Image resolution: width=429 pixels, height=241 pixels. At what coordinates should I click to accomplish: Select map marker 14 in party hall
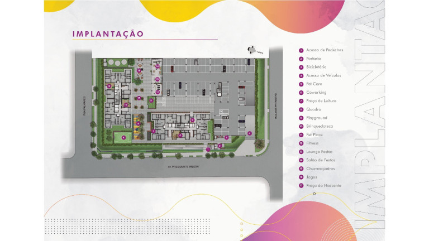(158, 66)
